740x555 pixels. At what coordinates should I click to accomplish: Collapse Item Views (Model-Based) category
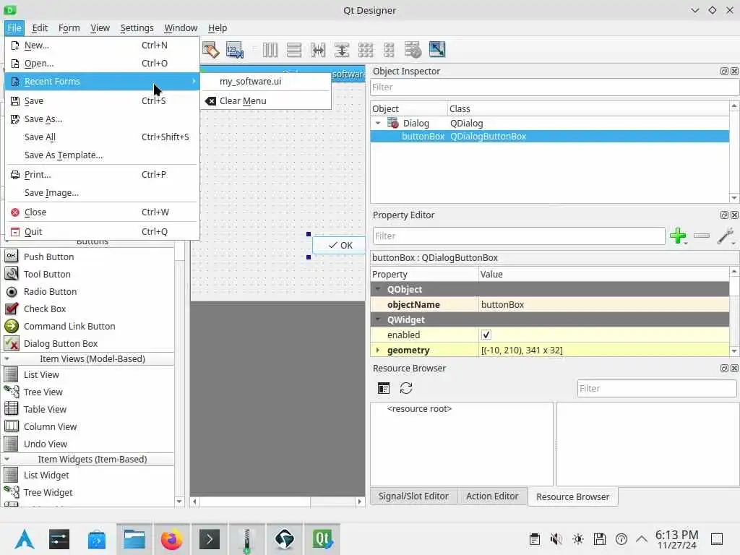(x=7, y=358)
